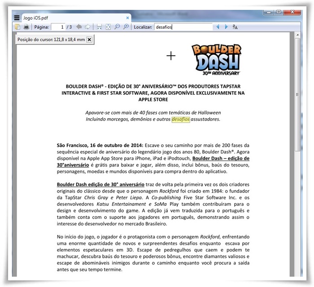Click the vertical scrollbar thumb
The image size is (314, 287).
297,94
